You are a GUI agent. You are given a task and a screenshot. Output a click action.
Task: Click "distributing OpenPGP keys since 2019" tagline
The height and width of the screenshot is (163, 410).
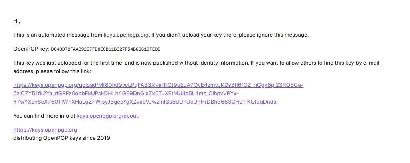coord(62,138)
